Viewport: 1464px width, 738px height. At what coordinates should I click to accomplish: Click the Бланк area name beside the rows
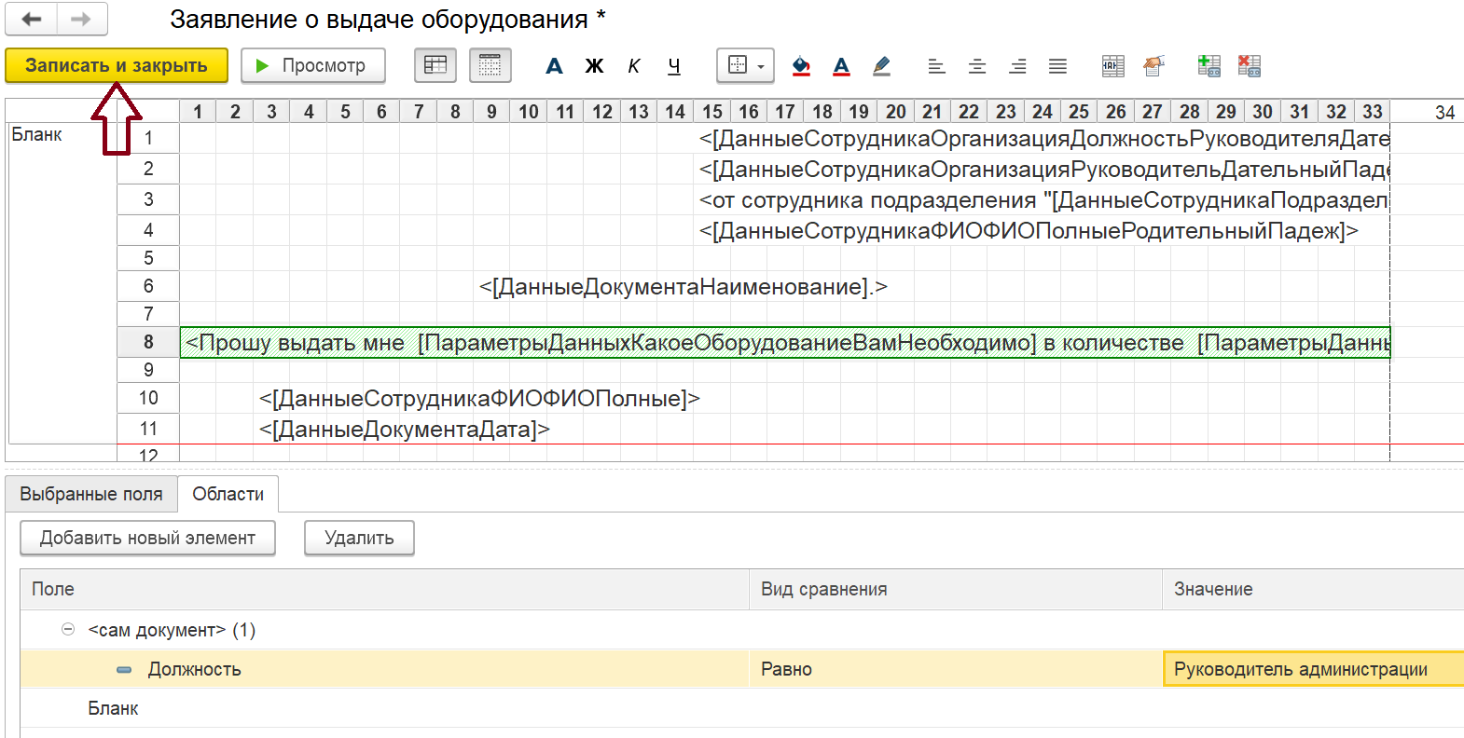coord(36,135)
